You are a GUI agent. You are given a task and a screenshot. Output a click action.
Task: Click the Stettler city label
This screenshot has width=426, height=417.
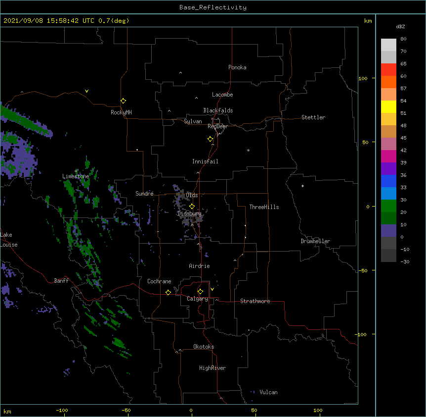313,117
